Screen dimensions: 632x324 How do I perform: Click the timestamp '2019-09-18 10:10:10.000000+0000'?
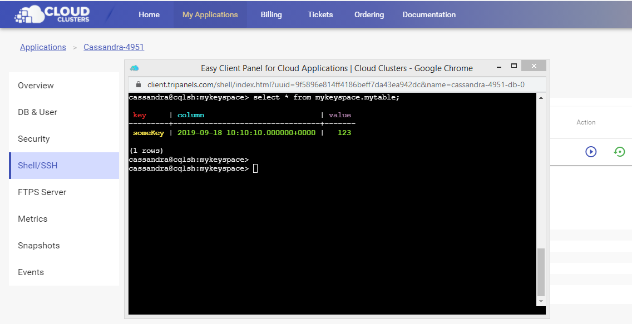(x=246, y=133)
